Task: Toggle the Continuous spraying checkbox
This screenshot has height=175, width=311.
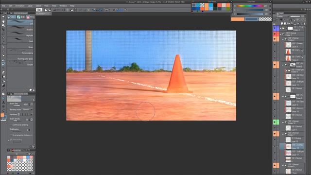Action: 11,125
